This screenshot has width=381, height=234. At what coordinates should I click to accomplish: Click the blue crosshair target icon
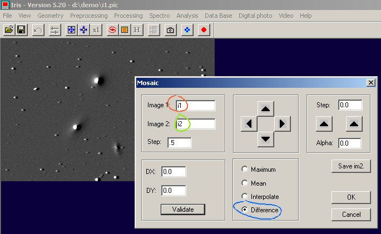pos(71,30)
